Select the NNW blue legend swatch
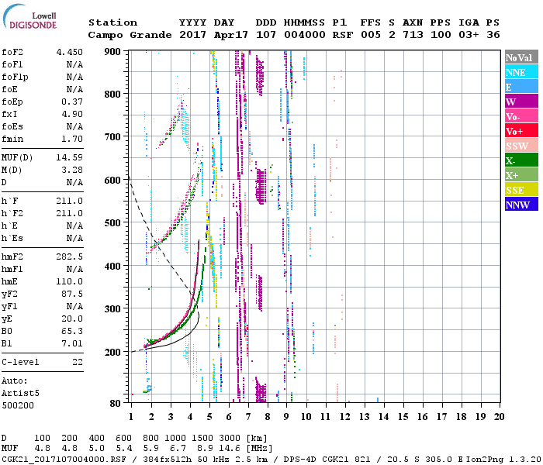543x465 pixels. click(x=521, y=204)
